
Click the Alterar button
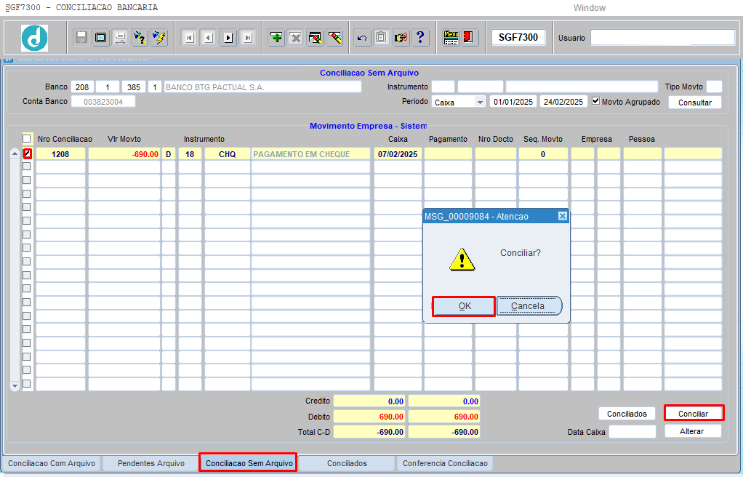[x=692, y=431]
